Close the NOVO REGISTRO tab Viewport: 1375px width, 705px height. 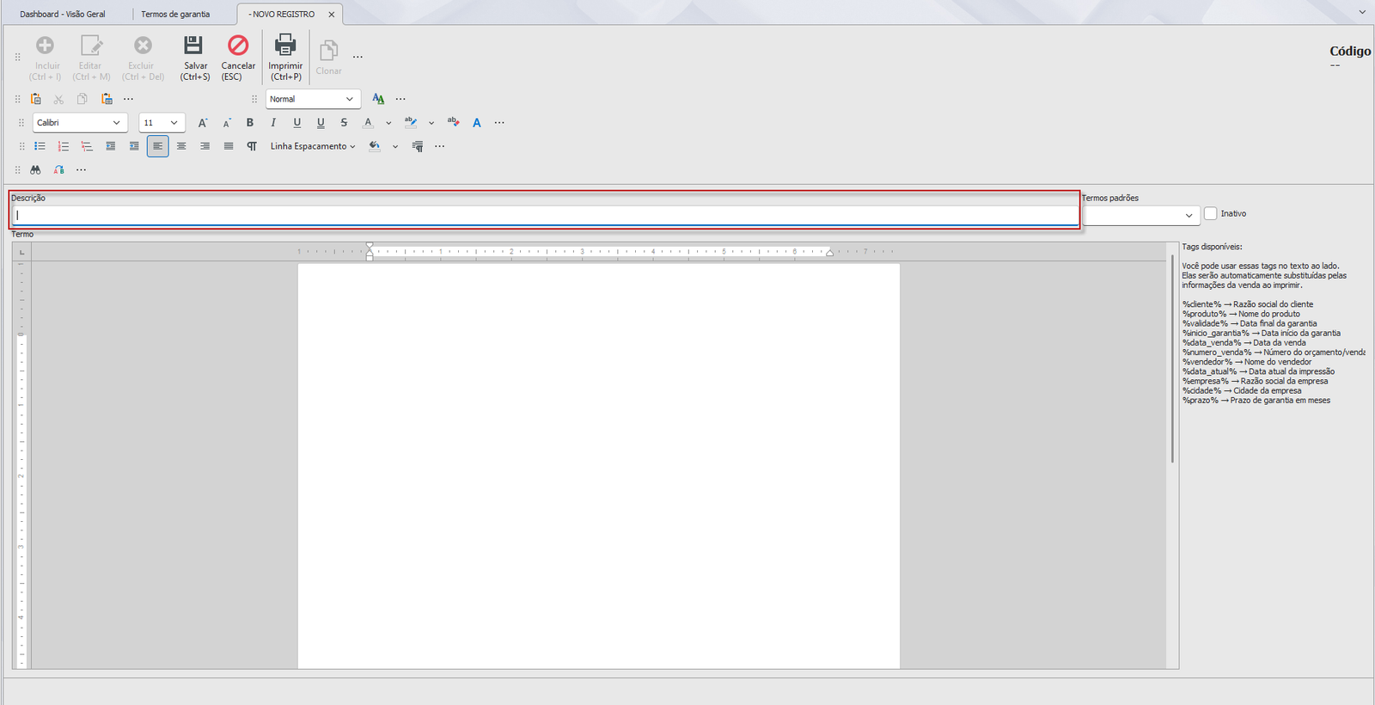click(332, 15)
